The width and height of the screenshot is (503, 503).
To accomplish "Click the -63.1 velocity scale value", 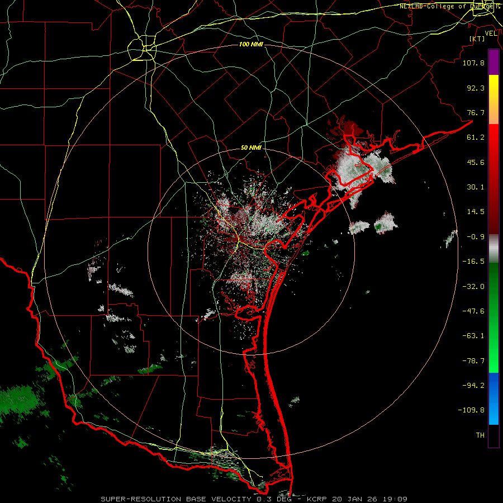I will tap(473, 336).
